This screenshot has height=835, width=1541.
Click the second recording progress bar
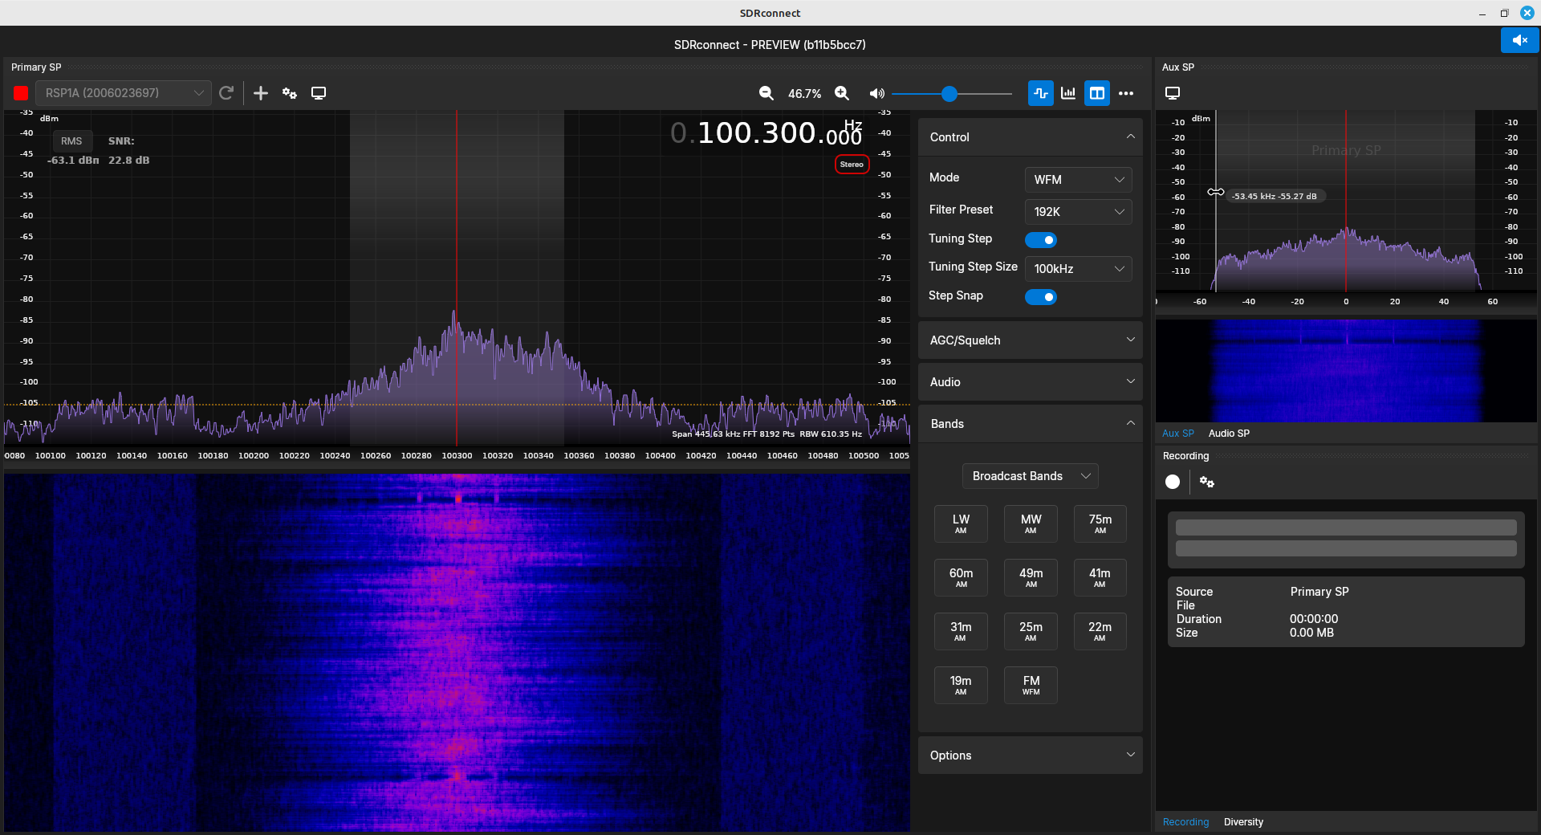tap(1346, 548)
